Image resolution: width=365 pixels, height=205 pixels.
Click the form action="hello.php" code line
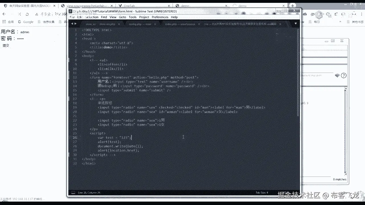point(144,77)
